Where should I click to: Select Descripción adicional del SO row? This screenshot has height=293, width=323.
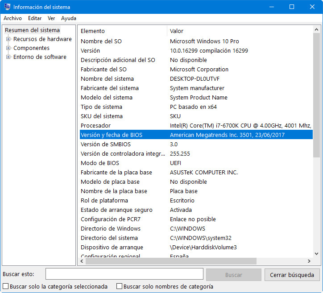pyautogui.click(x=196, y=60)
